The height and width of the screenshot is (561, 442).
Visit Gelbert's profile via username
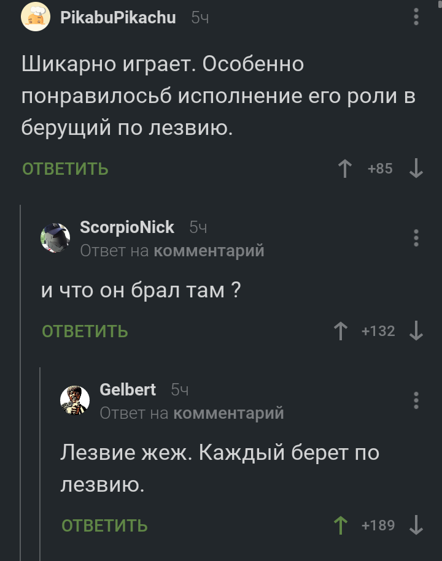[x=128, y=390]
